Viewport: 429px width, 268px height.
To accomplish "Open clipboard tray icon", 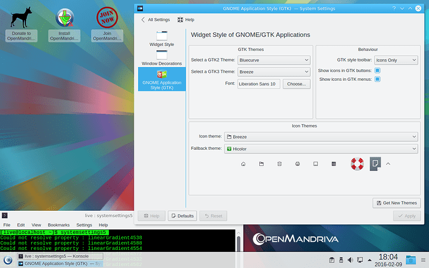I will (x=331, y=260).
